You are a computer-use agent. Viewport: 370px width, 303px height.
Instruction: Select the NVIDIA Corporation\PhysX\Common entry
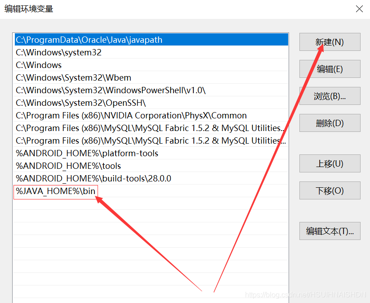[151, 115]
